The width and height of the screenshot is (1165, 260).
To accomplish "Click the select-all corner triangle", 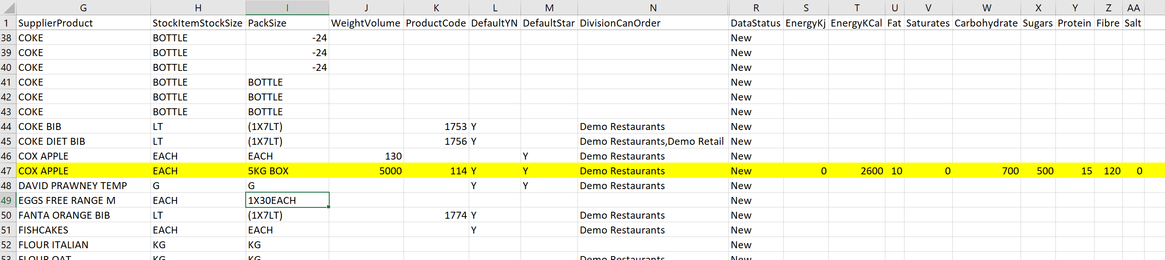I will (x=8, y=8).
